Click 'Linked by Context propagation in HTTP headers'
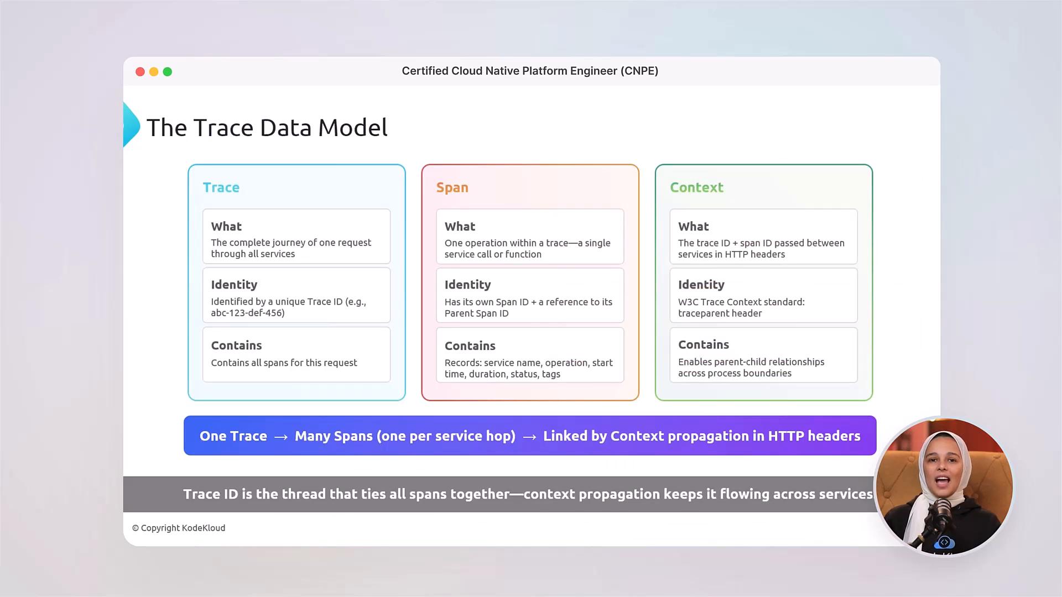The image size is (1062, 597). [701, 436]
